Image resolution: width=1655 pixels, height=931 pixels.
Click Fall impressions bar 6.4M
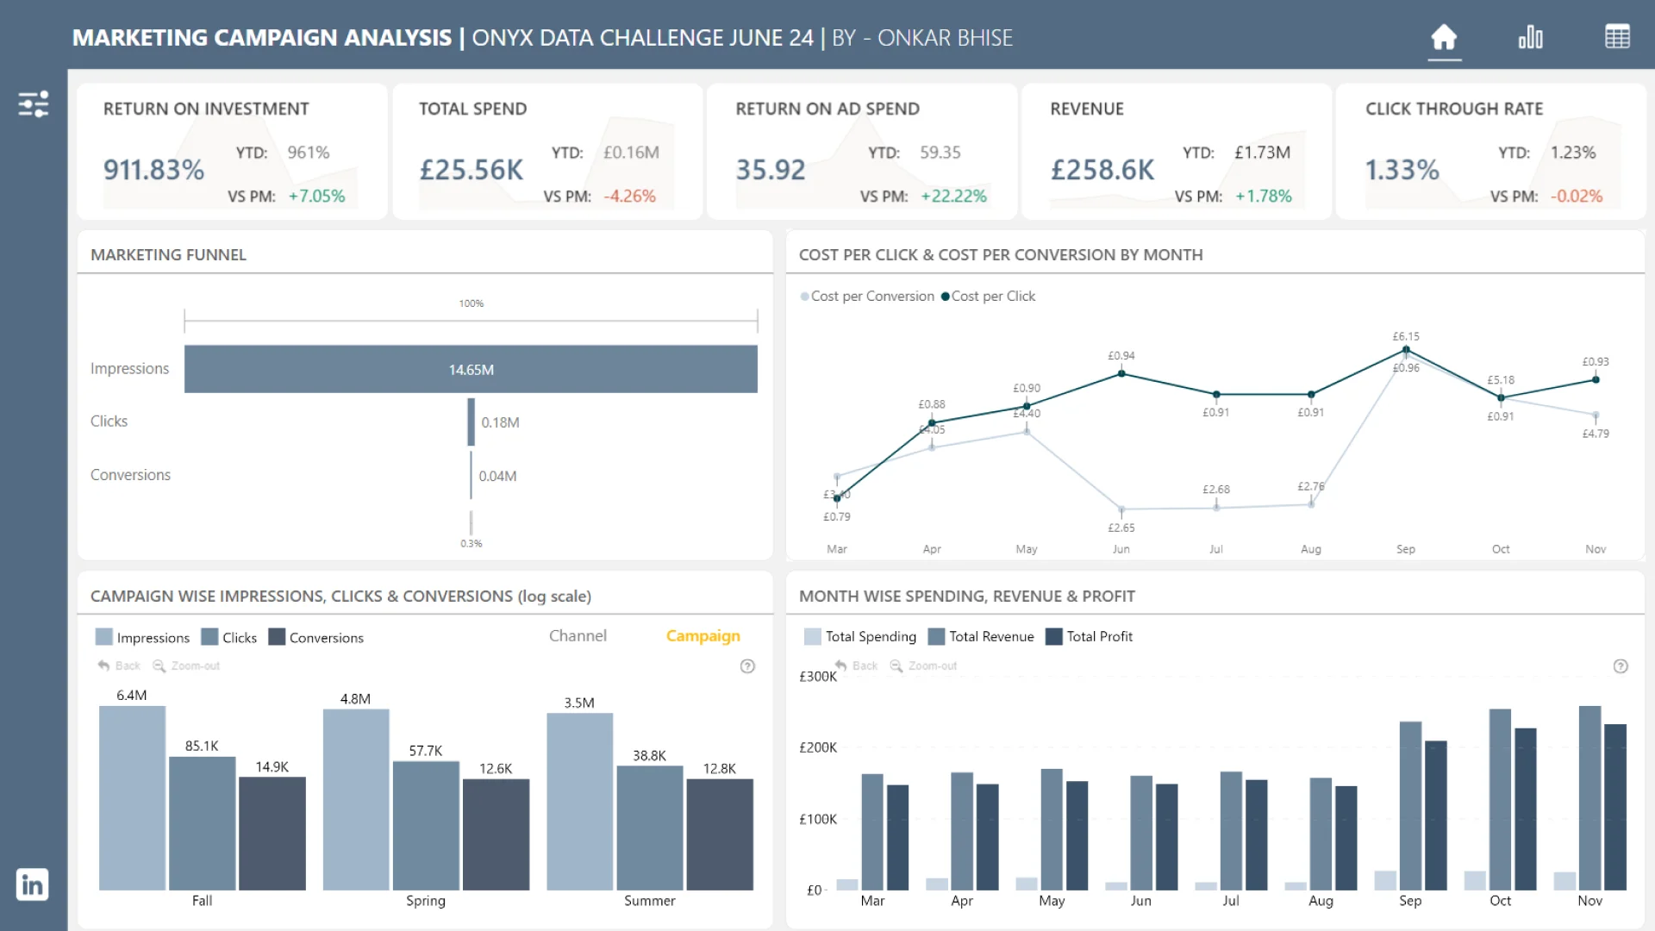[132, 797]
